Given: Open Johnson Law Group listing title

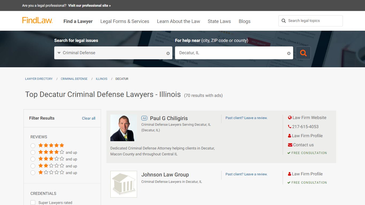Looking at the screenshot, I should [165, 175].
